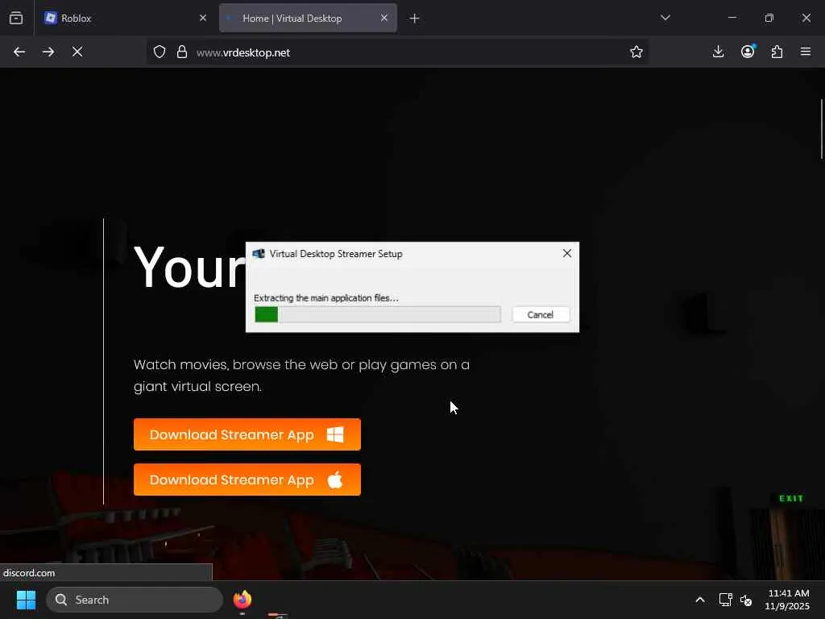Download Streamer App for Mac
The image size is (825, 619).
pyautogui.click(x=247, y=480)
